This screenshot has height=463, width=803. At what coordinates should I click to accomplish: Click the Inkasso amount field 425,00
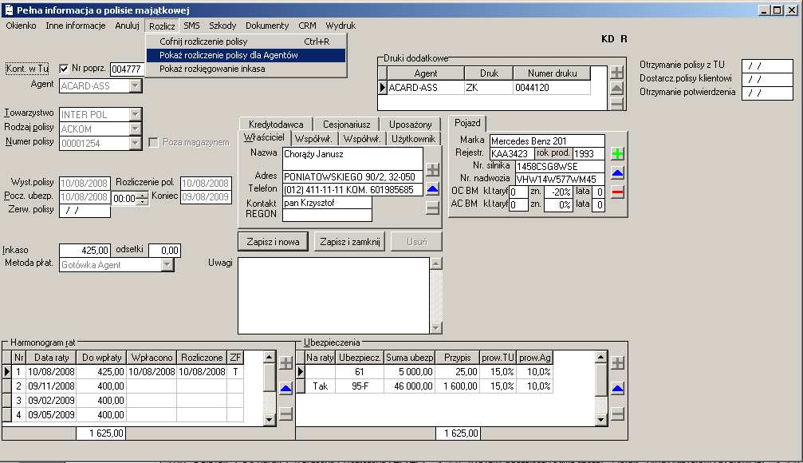coord(85,250)
